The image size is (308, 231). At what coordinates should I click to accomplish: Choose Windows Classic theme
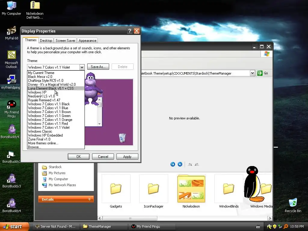coord(56,131)
